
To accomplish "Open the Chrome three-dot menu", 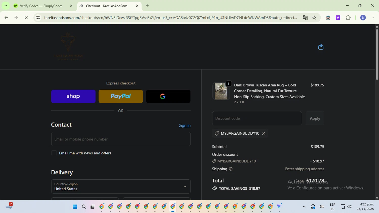I will [373, 18].
